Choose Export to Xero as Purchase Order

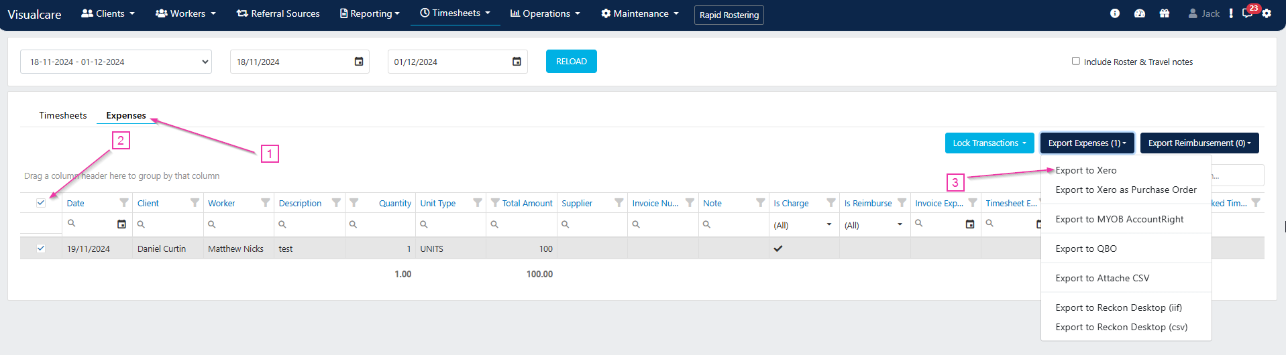tap(1126, 190)
